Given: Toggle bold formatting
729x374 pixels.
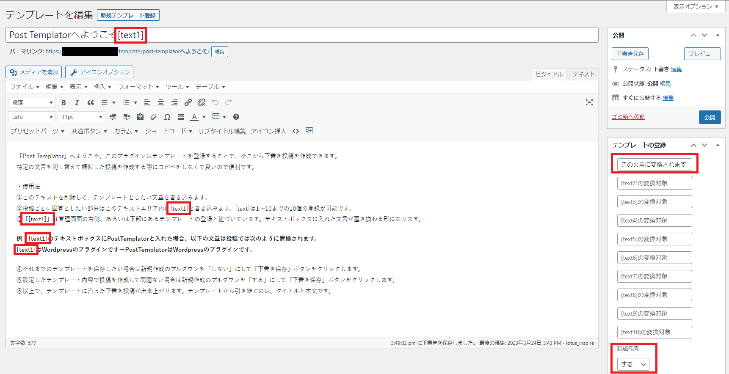Looking at the screenshot, I should (64, 102).
